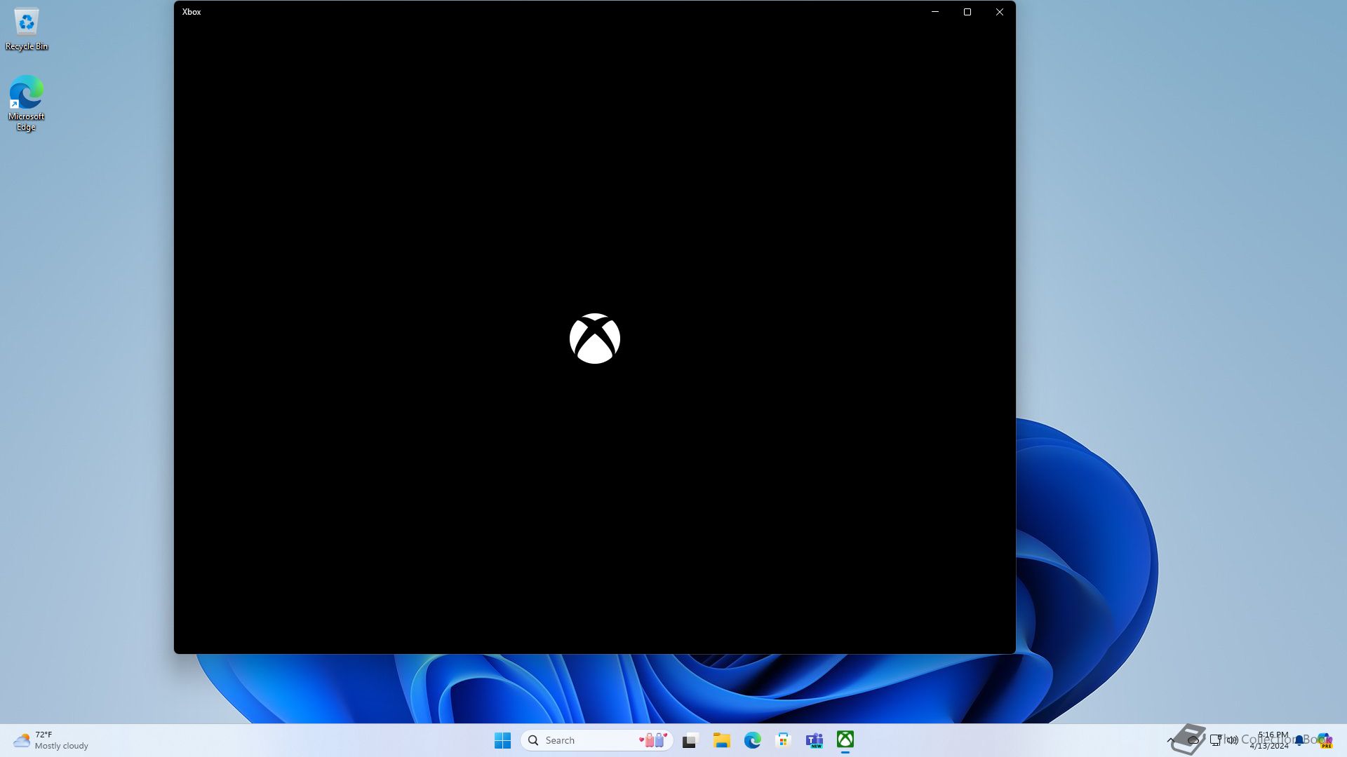The image size is (1347, 757).
Task: Click the search highlight icon in Search box
Action: [653, 740]
